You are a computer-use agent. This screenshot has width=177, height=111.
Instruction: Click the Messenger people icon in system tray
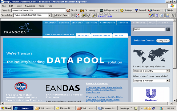click(x=161, y=109)
